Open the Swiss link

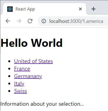pyautogui.click(x=20, y=91)
